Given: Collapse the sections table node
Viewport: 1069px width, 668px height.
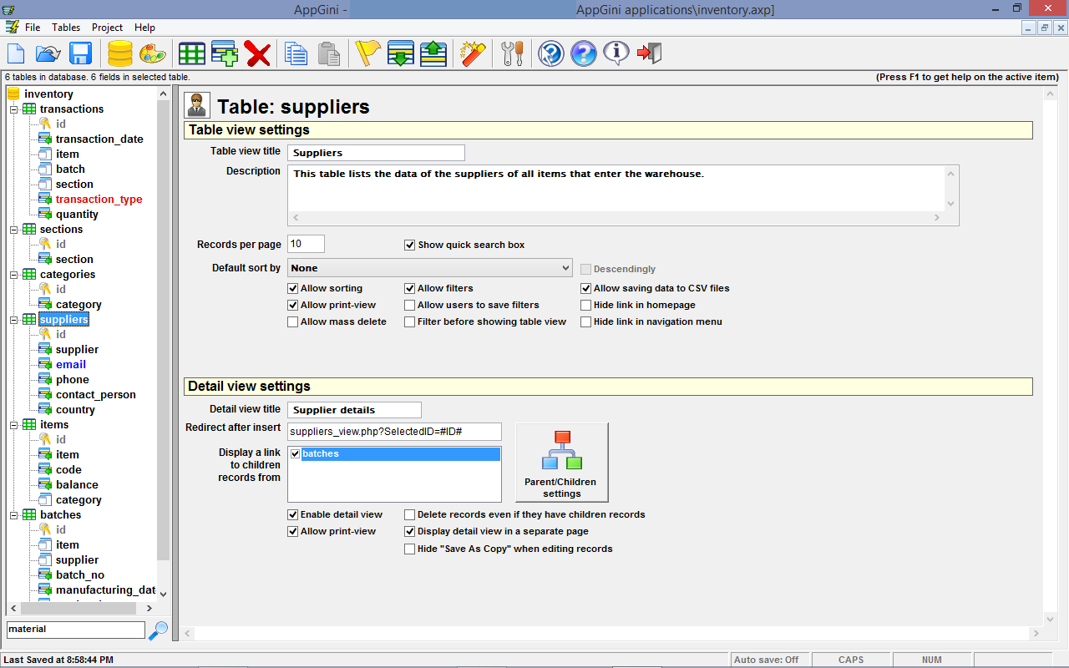Looking at the screenshot, I should pos(13,230).
